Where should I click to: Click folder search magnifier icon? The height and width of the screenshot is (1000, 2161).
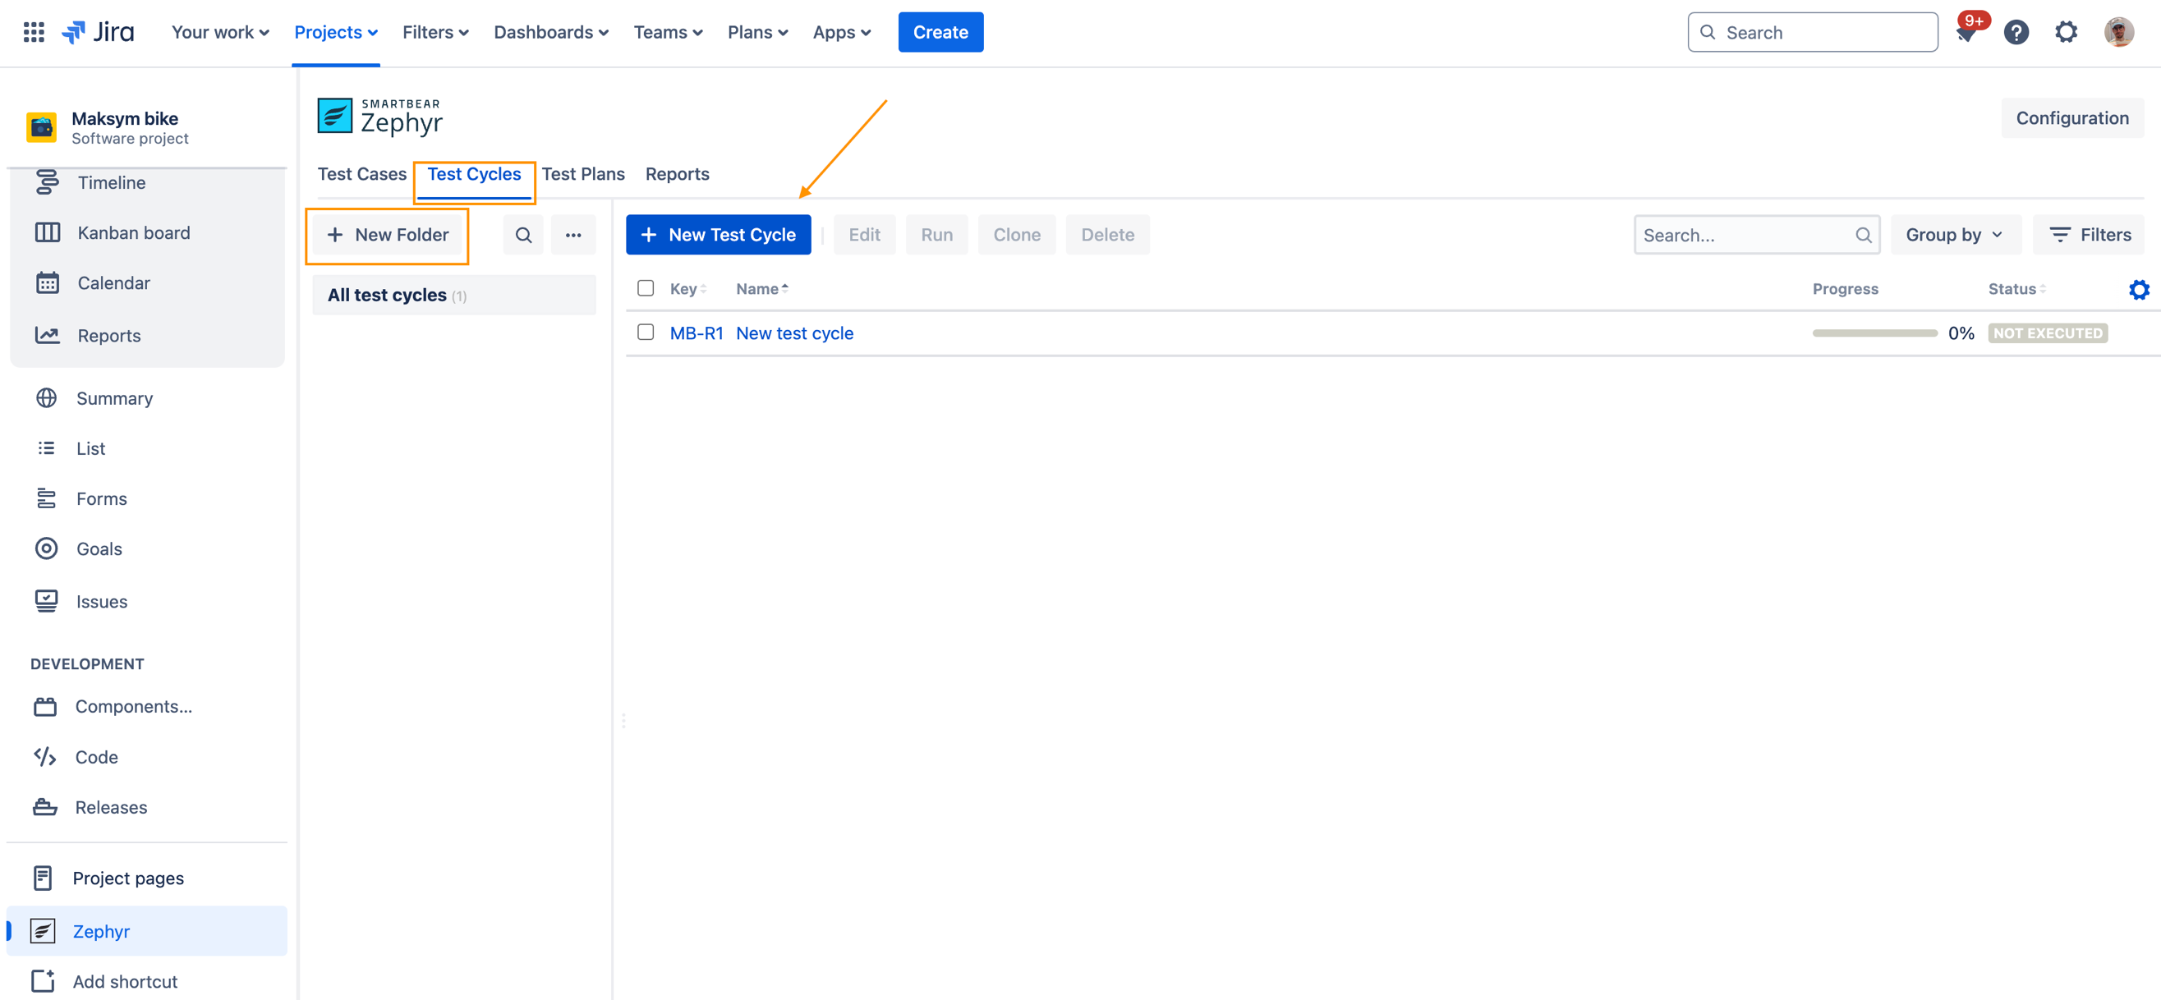(x=522, y=235)
